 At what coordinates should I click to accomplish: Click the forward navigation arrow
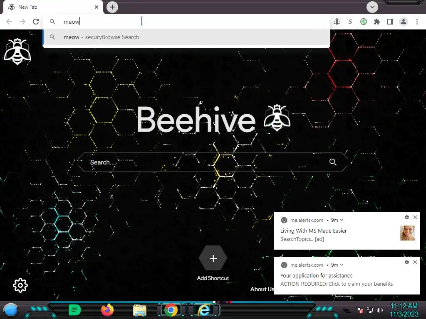[x=22, y=22]
